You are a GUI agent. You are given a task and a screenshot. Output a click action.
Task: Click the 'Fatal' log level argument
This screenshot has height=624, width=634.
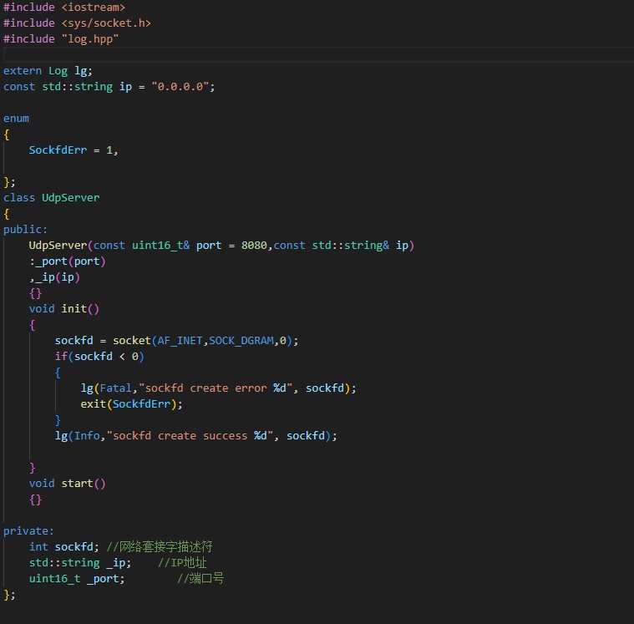[x=115, y=388]
